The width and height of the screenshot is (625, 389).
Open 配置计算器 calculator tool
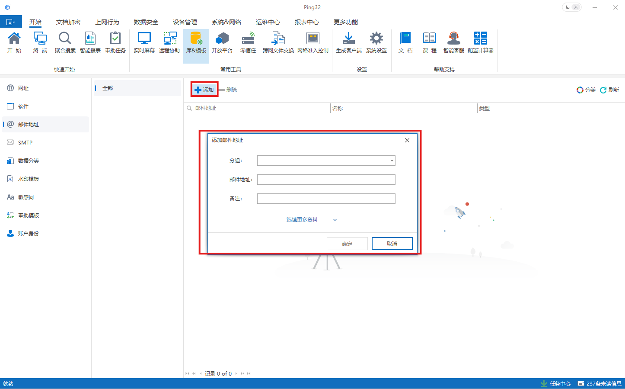click(480, 42)
